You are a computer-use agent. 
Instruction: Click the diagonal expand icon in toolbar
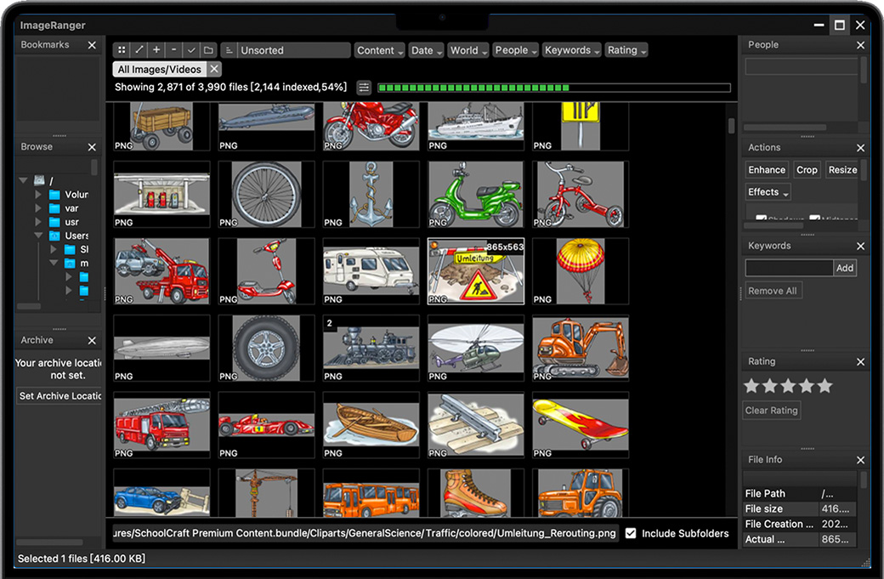[139, 50]
